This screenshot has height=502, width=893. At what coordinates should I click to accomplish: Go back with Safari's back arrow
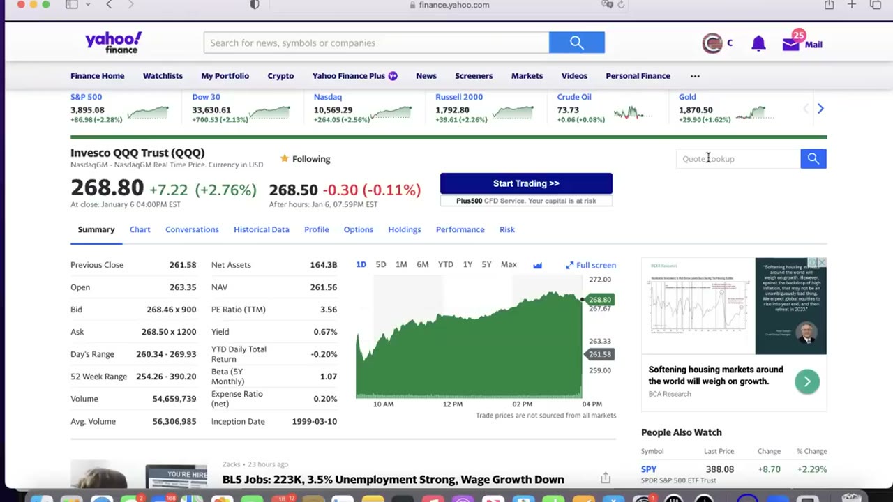[109, 5]
